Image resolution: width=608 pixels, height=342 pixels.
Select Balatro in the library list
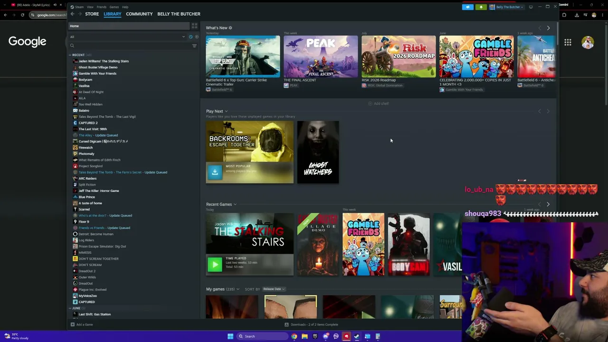click(84, 111)
